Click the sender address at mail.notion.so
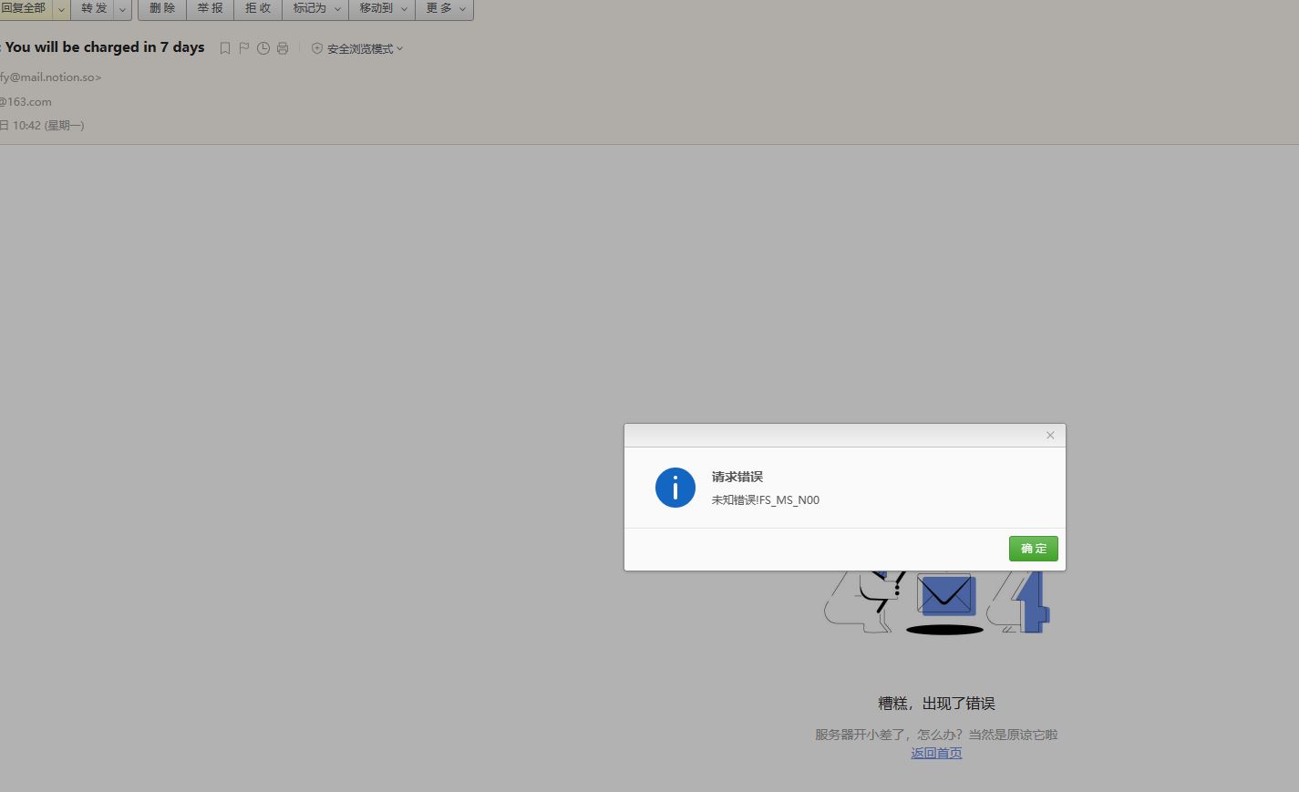1299x792 pixels. point(50,77)
